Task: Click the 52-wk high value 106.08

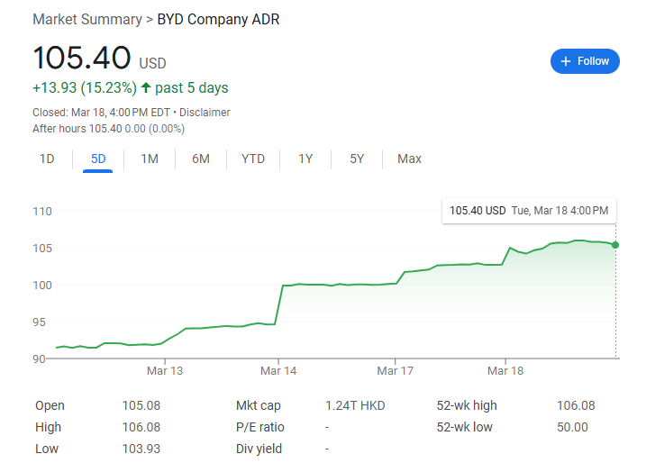Action: tap(576, 406)
